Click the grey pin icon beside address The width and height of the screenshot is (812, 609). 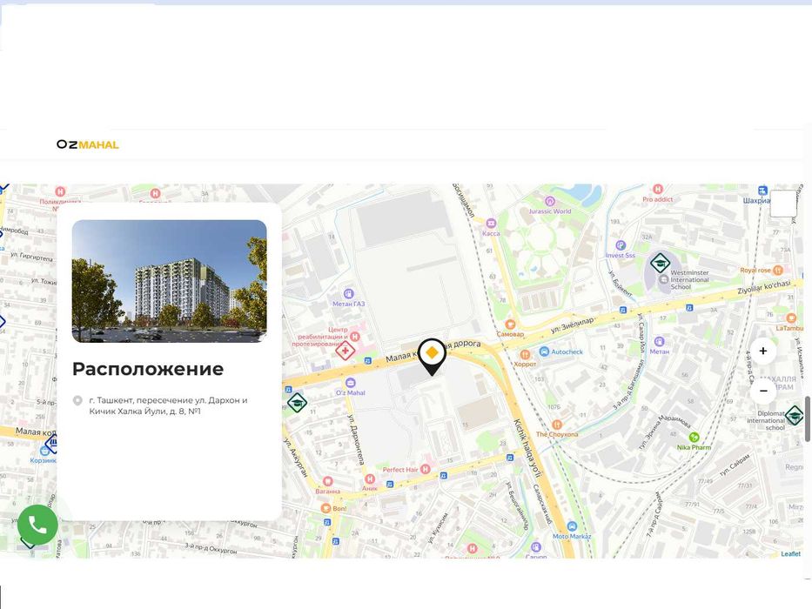[x=77, y=400]
